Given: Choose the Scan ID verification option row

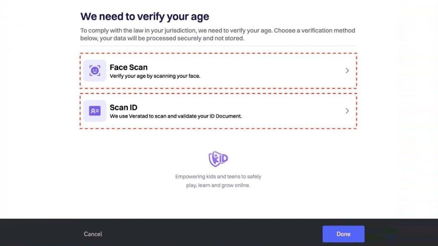Looking at the screenshot, I should point(218,111).
